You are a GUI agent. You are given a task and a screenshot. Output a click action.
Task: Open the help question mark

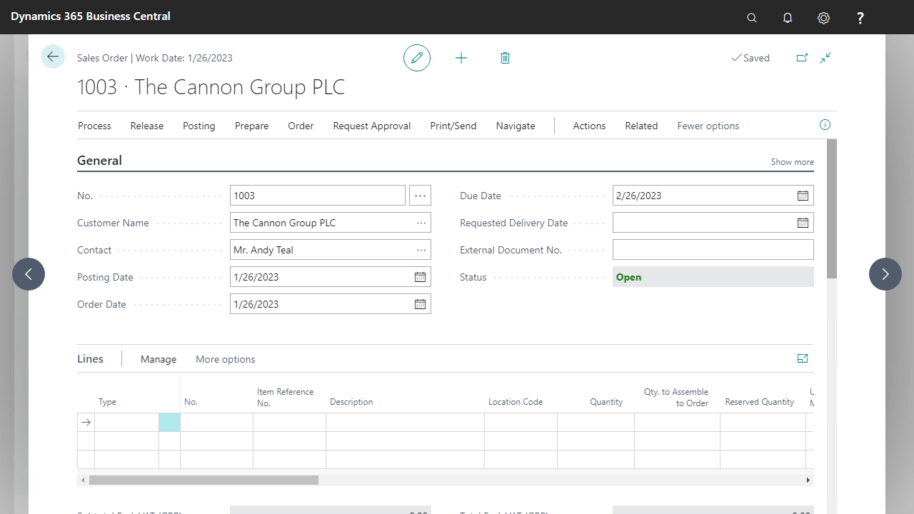pos(860,18)
